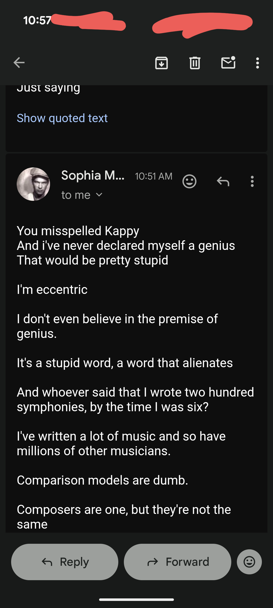Tap the home gesture bar
This screenshot has height=608, width=273.
136,600
